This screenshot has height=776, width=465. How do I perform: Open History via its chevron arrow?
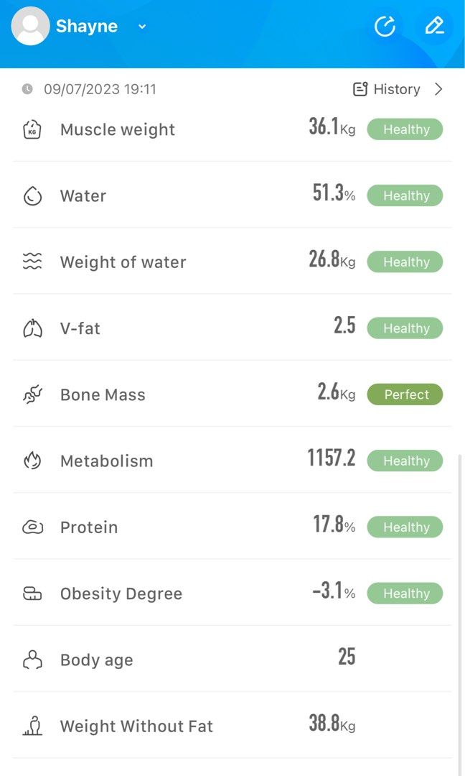(x=438, y=89)
